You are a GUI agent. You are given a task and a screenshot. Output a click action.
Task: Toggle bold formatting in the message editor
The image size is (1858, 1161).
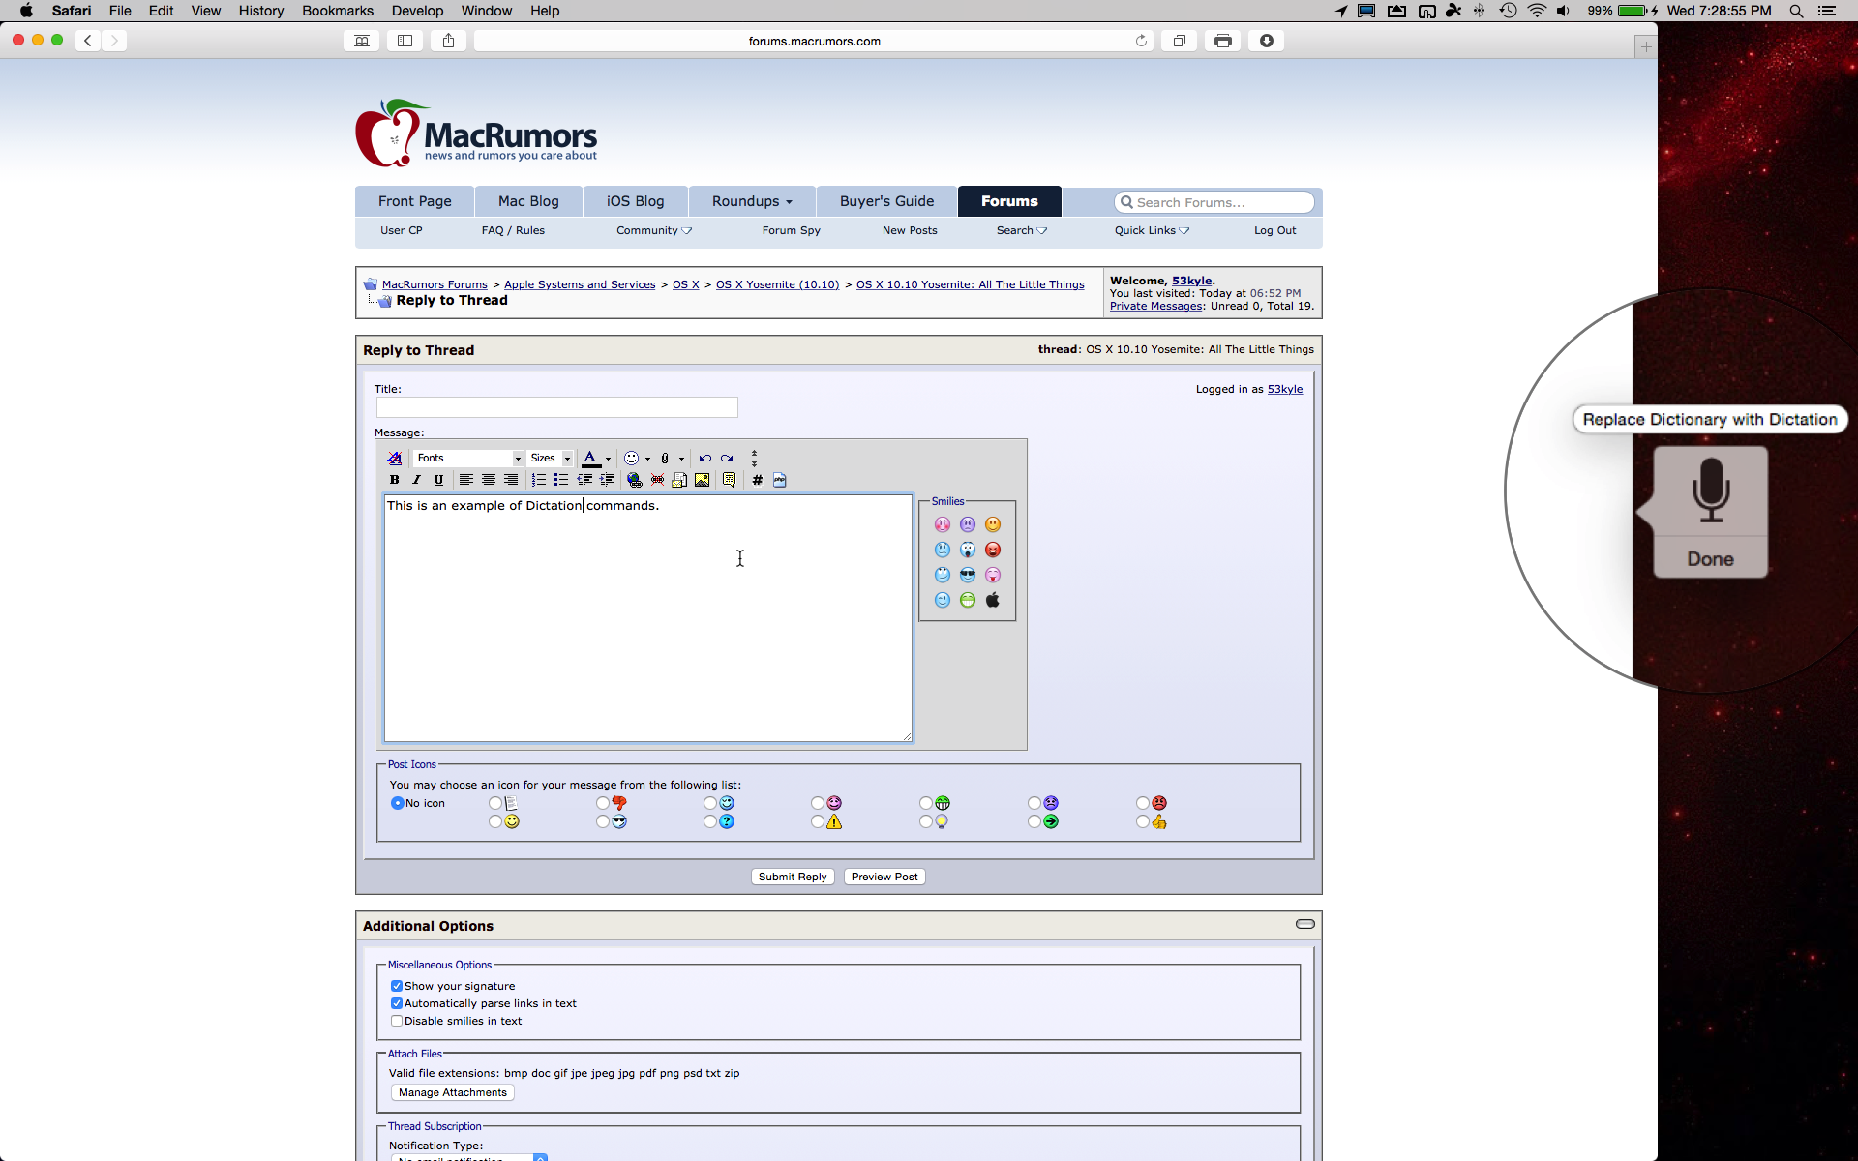click(394, 480)
